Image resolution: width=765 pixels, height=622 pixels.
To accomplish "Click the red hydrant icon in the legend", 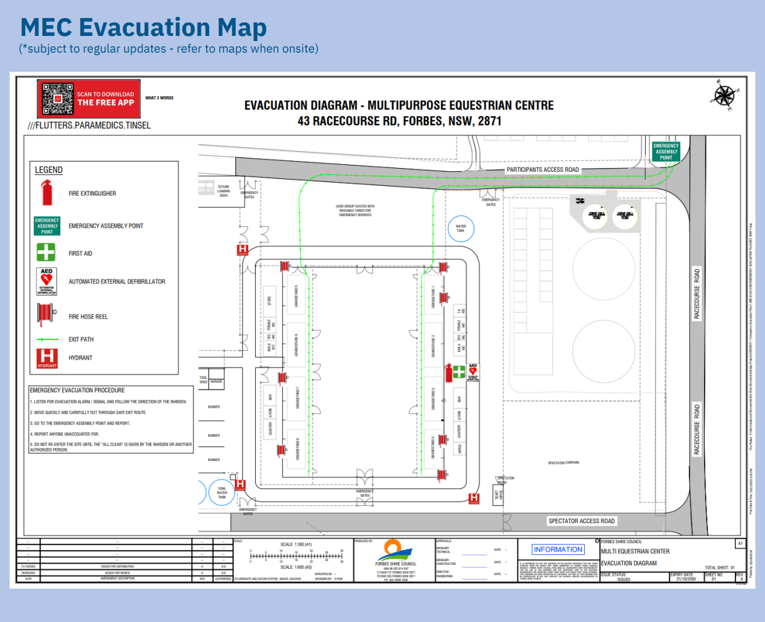I will (x=46, y=358).
